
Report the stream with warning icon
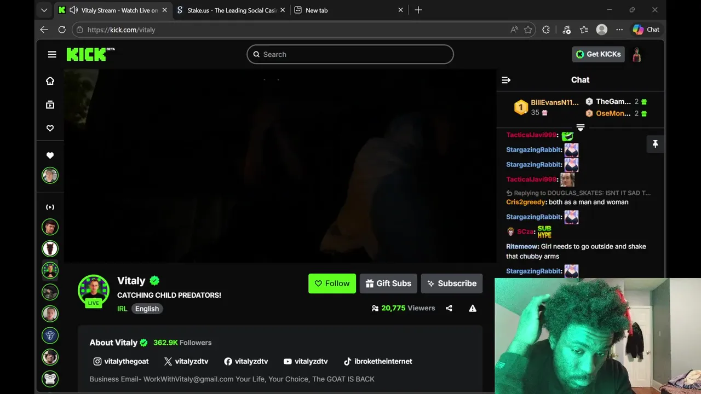click(473, 308)
